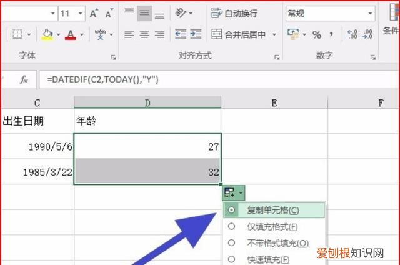Select 快速填充(F) option
400x265 pixels.
pyautogui.click(x=274, y=259)
